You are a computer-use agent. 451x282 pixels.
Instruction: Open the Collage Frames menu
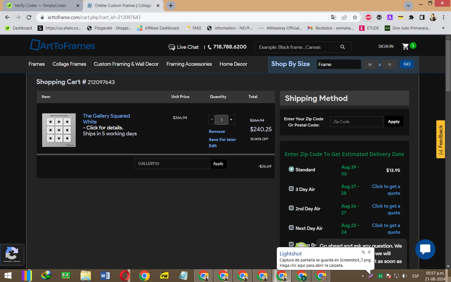pos(69,64)
